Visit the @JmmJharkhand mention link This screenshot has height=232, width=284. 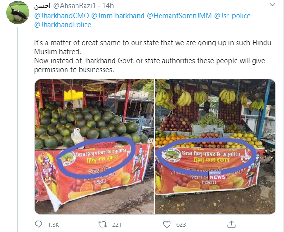click(x=118, y=16)
